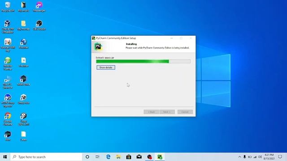Switch to PyCharm setup taskbar icon

tap(160, 157)
